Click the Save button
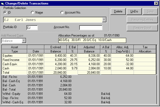Image resolution: width=160 pixels, height=107 pixels. pyautogui.click(x=150, y=11)
